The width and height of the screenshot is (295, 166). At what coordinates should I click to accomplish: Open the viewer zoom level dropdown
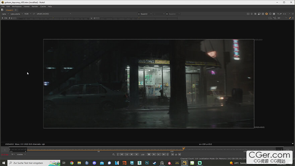tap(279, 14)
